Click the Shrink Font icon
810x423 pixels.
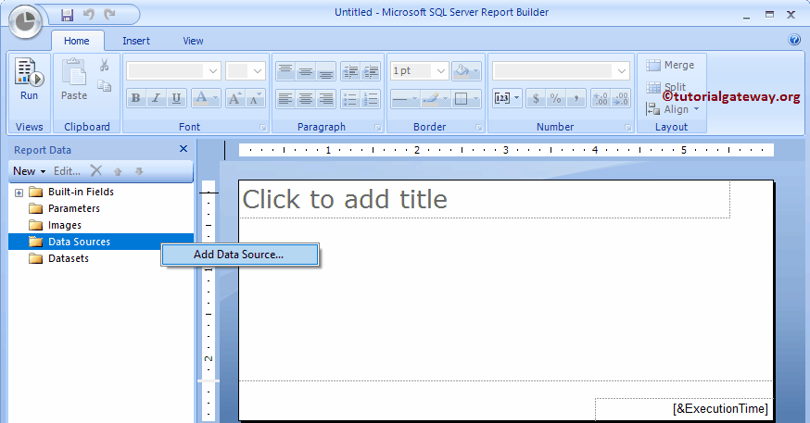255,98
